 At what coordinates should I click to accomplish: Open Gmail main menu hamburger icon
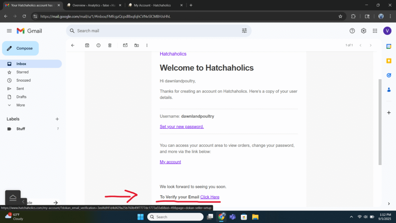[9, 31]
